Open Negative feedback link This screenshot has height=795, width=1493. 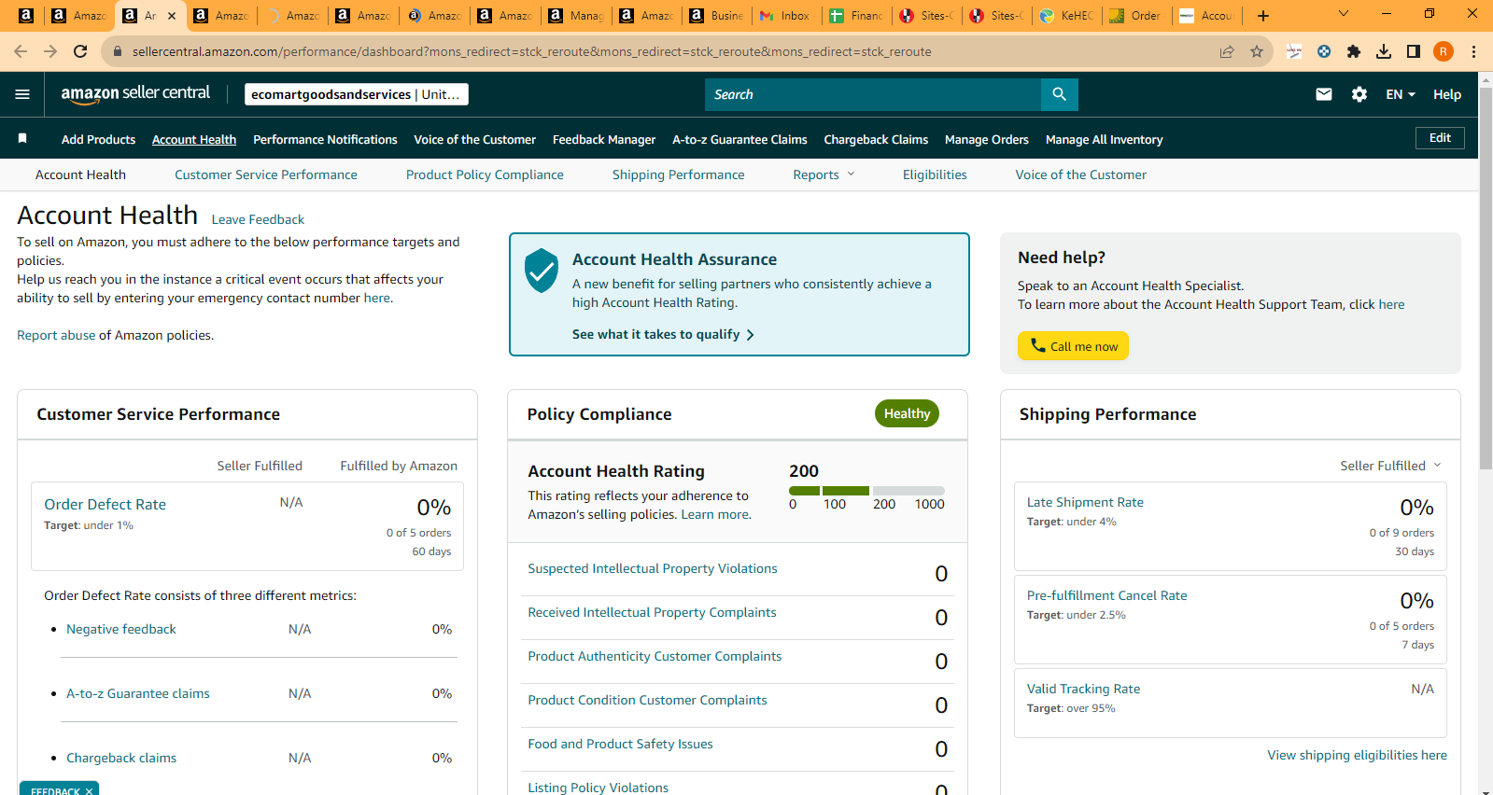[120, 629]
